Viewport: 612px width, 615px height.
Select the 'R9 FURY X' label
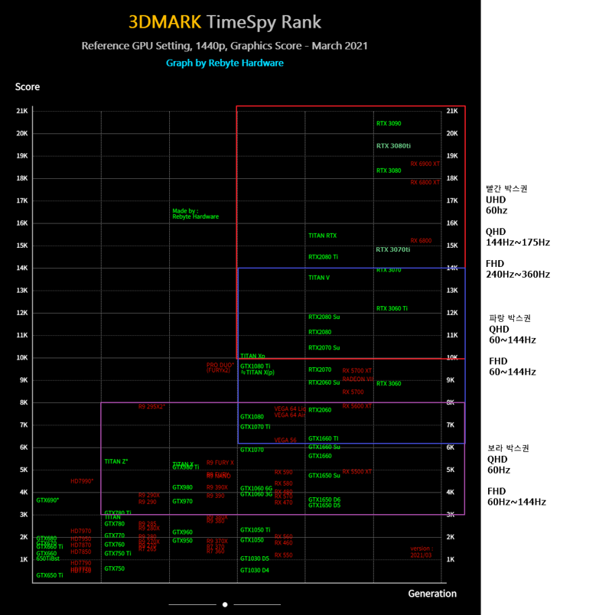tap(220, 463)
